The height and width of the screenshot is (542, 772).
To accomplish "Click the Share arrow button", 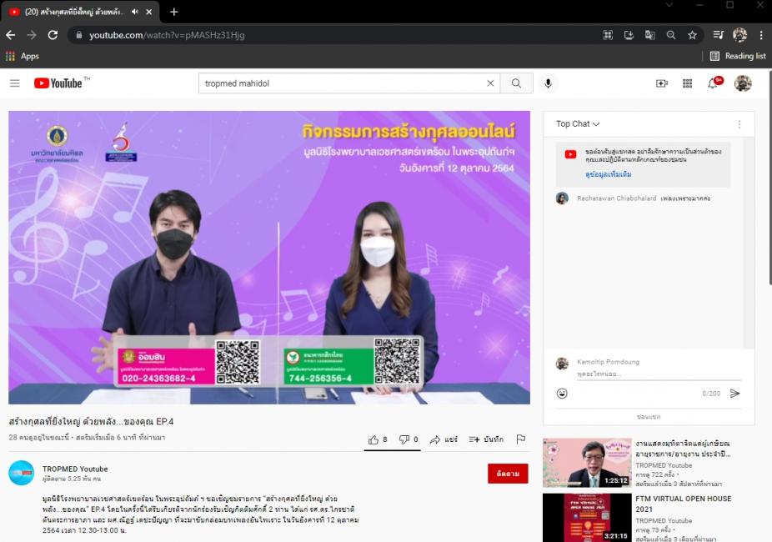I will click(x=444, y=439).
